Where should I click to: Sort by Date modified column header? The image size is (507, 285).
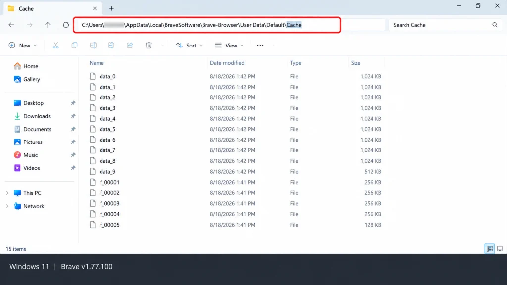[x=227, y=63]
